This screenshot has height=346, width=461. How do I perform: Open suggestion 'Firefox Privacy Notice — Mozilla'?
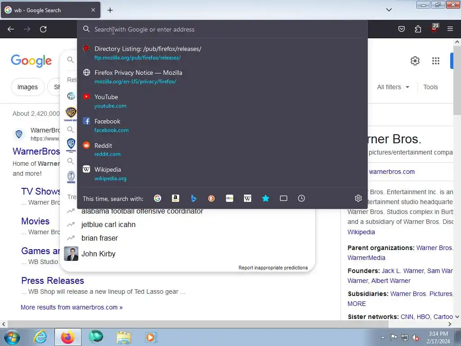222,77
